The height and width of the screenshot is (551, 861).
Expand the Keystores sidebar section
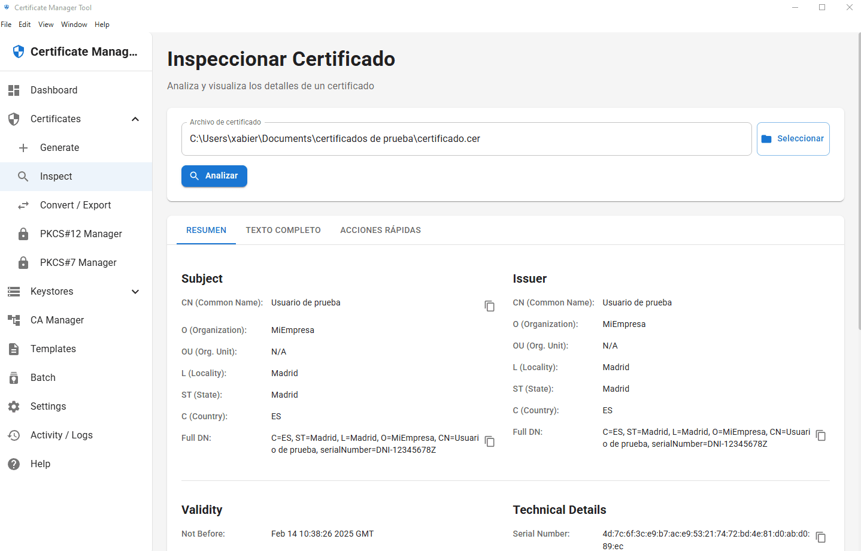coord(135,292)
